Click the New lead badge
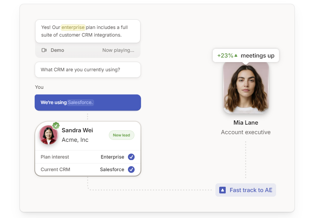Viewport: 325px width, 218px height. pos(121,135)
